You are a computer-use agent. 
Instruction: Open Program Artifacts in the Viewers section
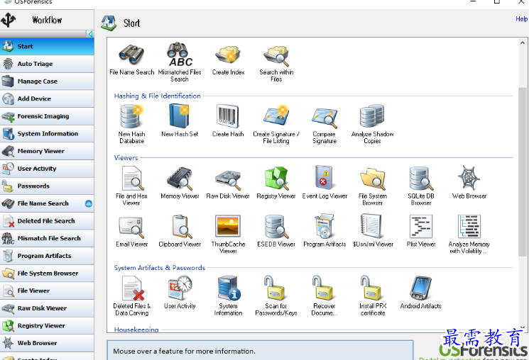tap(325, 226)
